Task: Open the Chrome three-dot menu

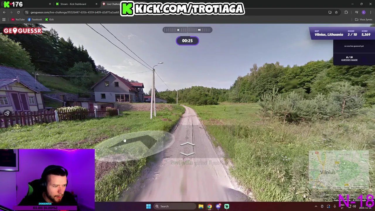Action: pos(371,12)
